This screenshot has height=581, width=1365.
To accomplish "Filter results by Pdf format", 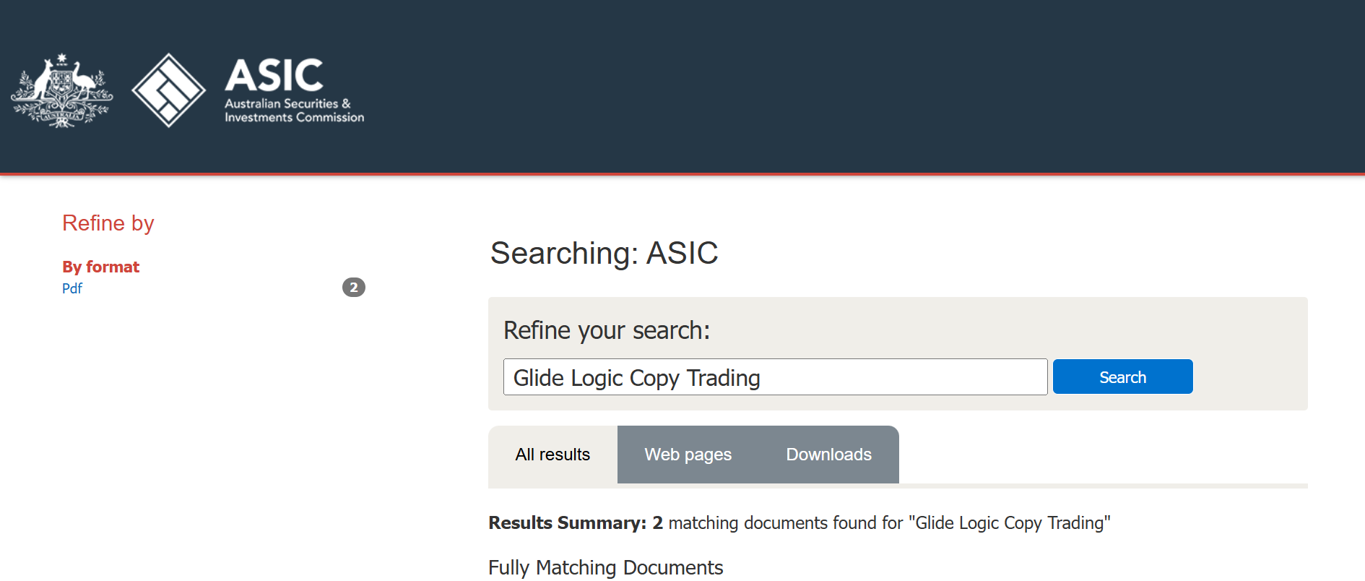I will (72, 288).
